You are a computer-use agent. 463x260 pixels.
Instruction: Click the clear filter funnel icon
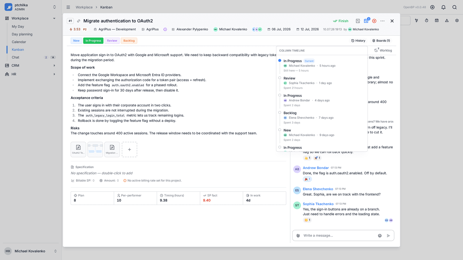[x=416, y=21]
